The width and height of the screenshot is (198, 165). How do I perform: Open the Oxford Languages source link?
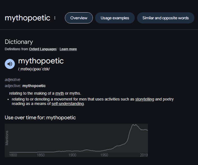point(43,49)
